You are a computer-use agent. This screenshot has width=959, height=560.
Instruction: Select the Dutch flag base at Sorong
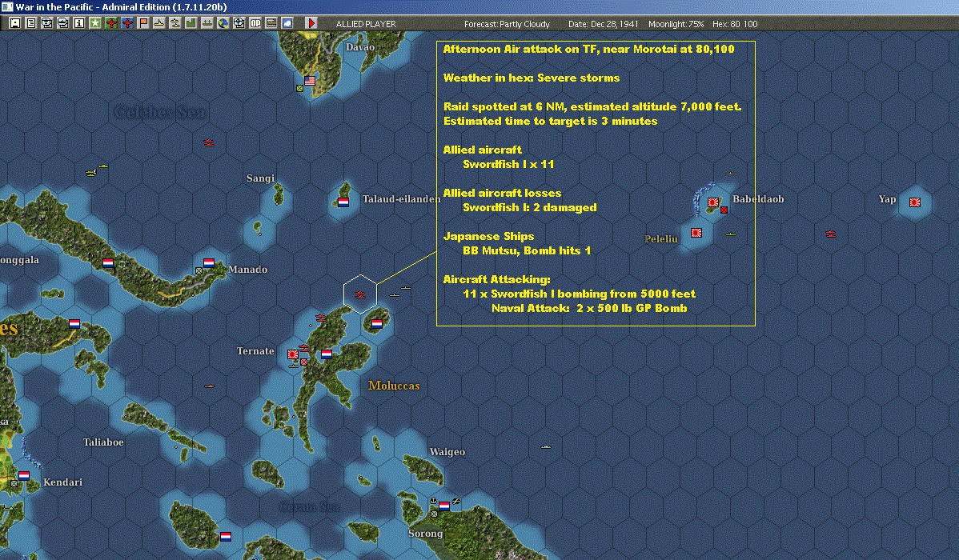444,506
